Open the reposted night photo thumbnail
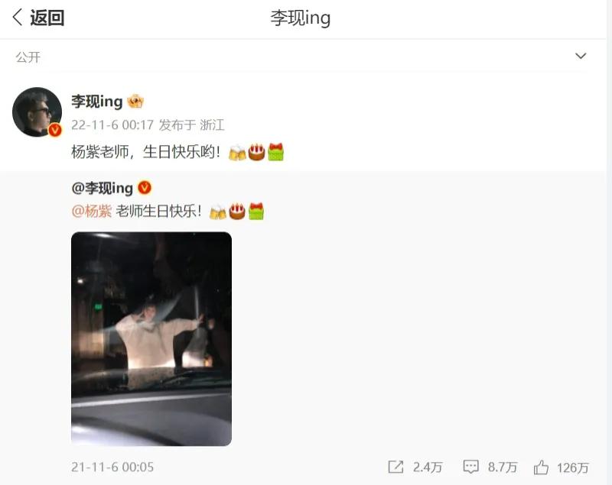Image resolution: width=612 pixels, height=485 pixels. [x=151, y=339]
